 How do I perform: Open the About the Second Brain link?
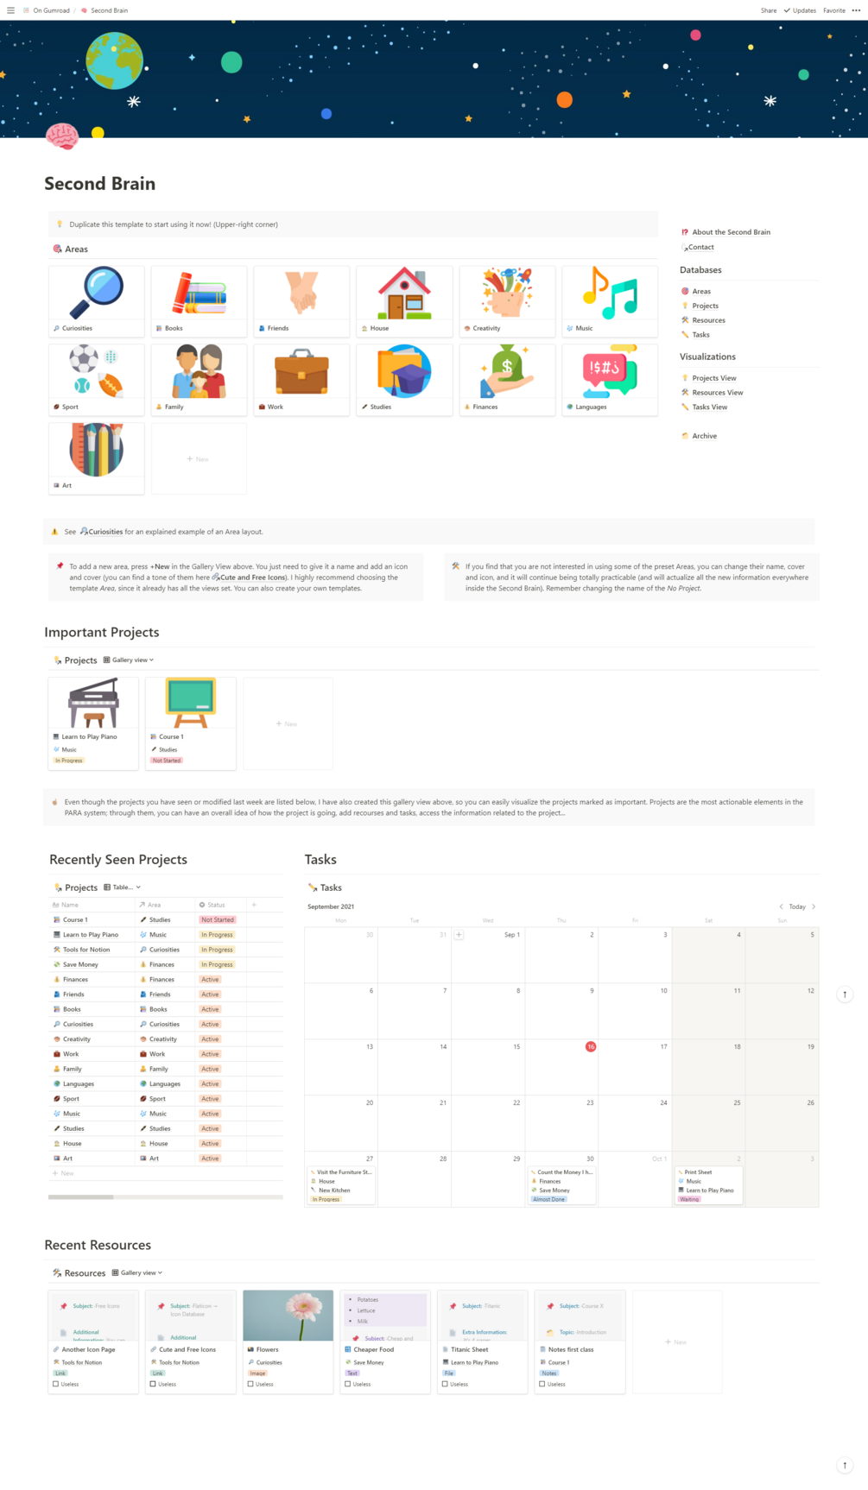coord(725,231)
